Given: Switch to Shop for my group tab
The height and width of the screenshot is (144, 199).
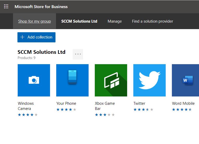Looking at the screenshot, I should coord(34,21).
